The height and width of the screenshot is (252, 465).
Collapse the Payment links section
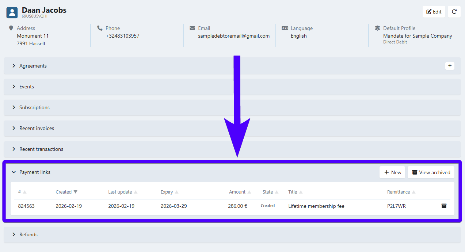(x=35, y=172)
